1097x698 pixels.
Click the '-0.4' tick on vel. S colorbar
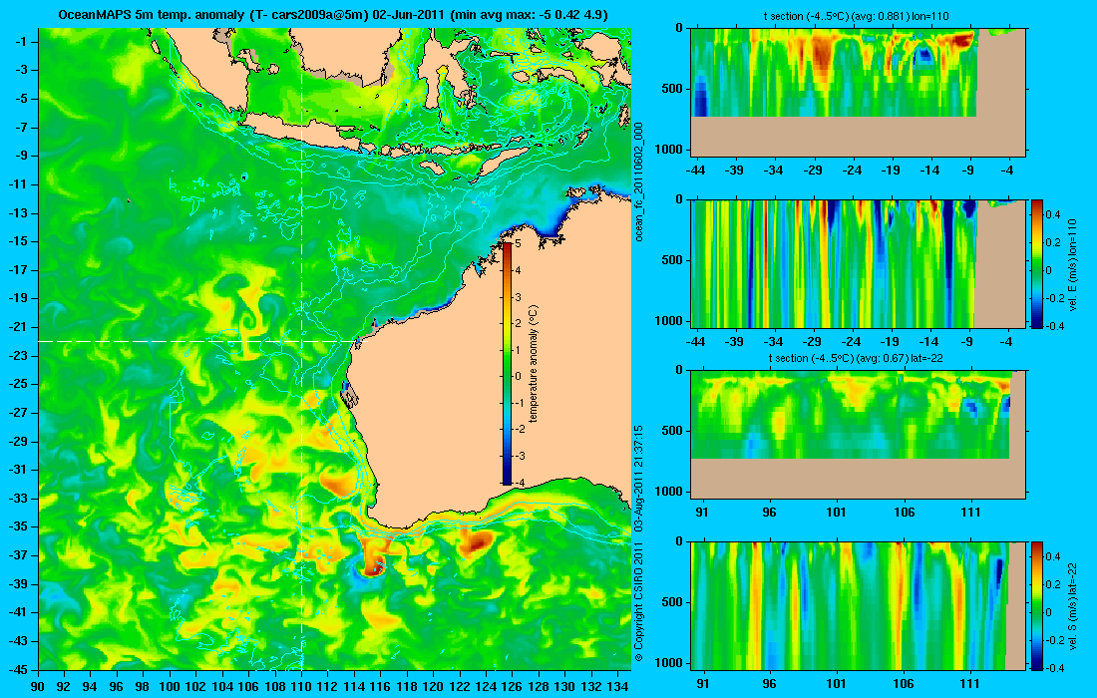[x=1055, y=667]
